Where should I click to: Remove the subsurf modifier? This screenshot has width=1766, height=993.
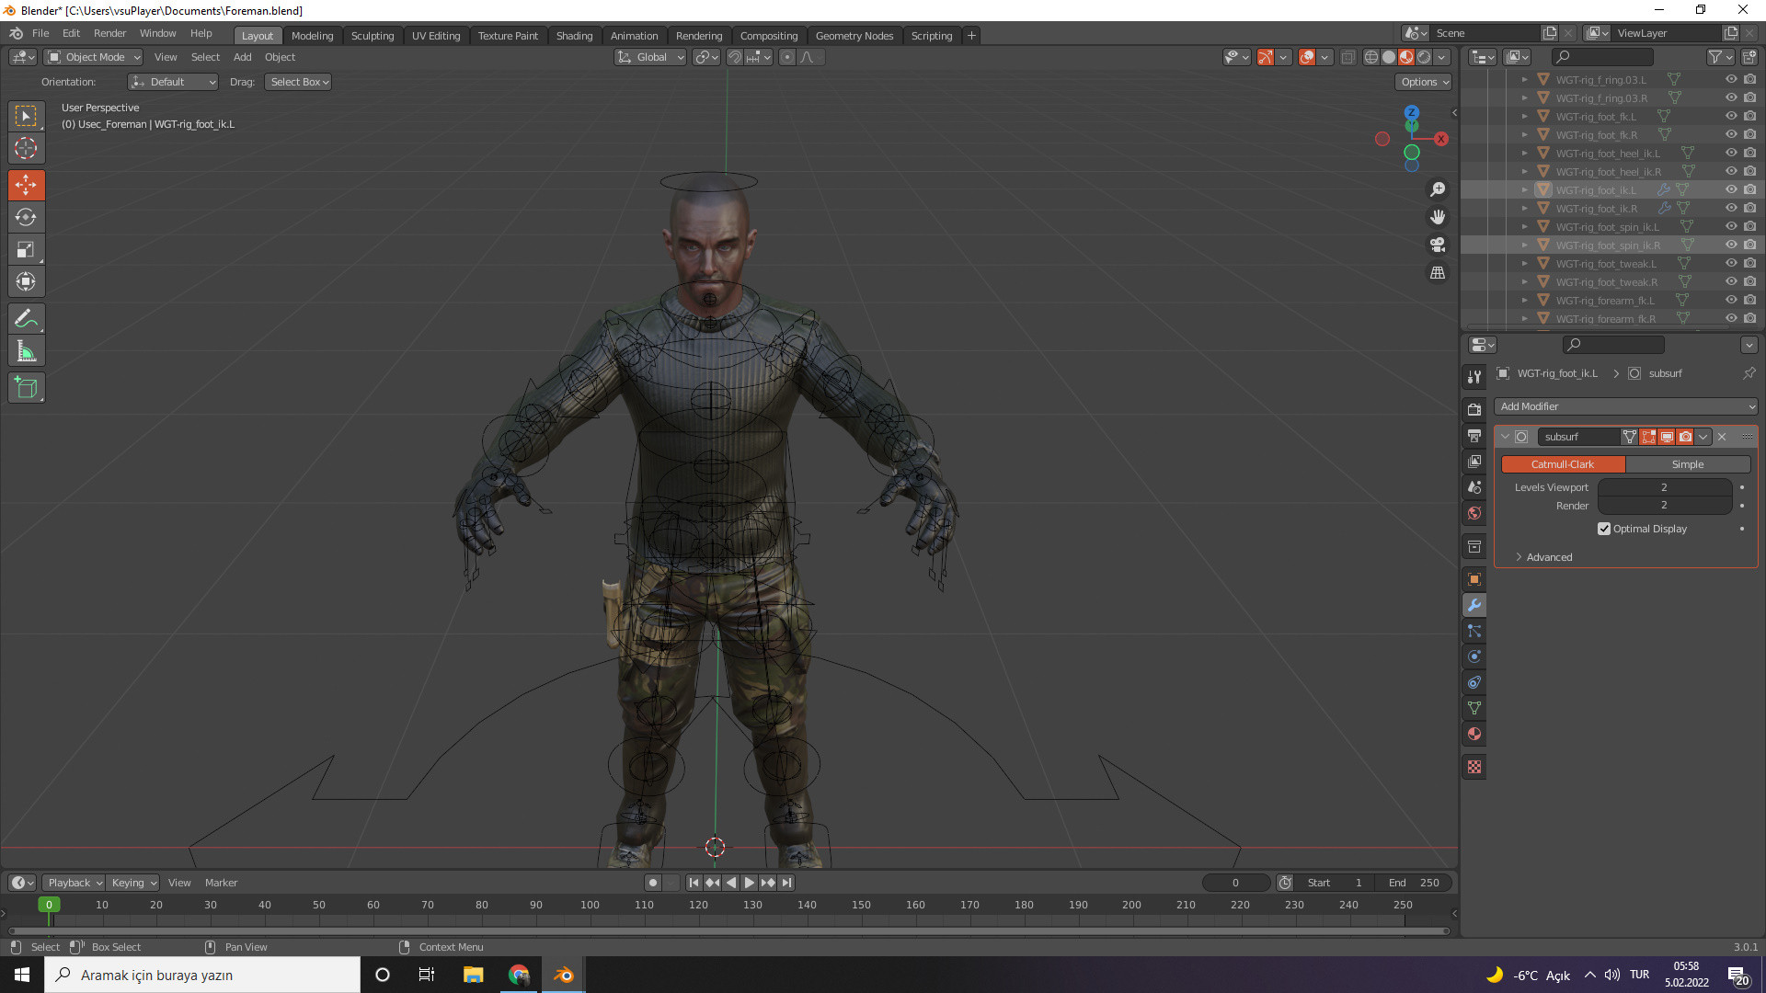(1722, 437)
